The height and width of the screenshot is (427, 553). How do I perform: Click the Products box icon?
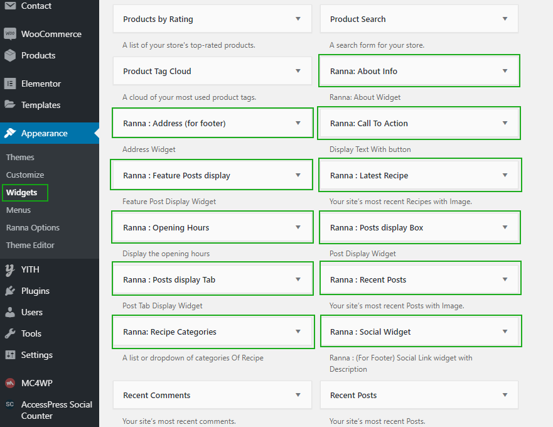click(x=10, y=55)
